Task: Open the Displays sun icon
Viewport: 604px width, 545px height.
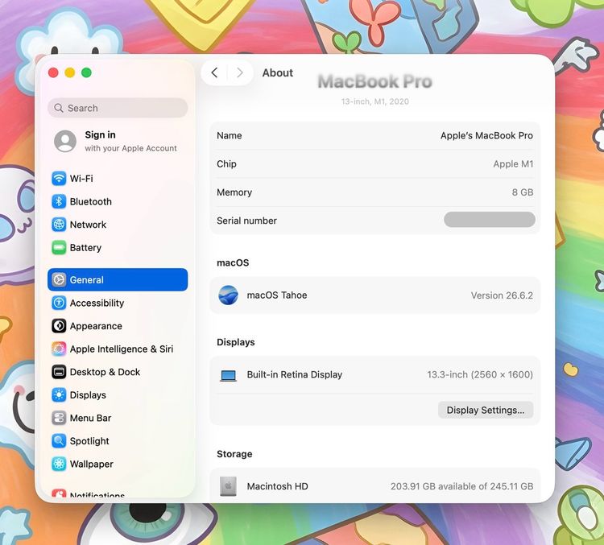Action: click(x=59, y=394)
